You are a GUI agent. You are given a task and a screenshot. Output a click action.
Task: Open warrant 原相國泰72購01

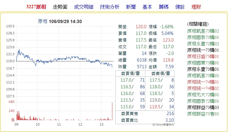pyautogui.click(x=203, y=101)
